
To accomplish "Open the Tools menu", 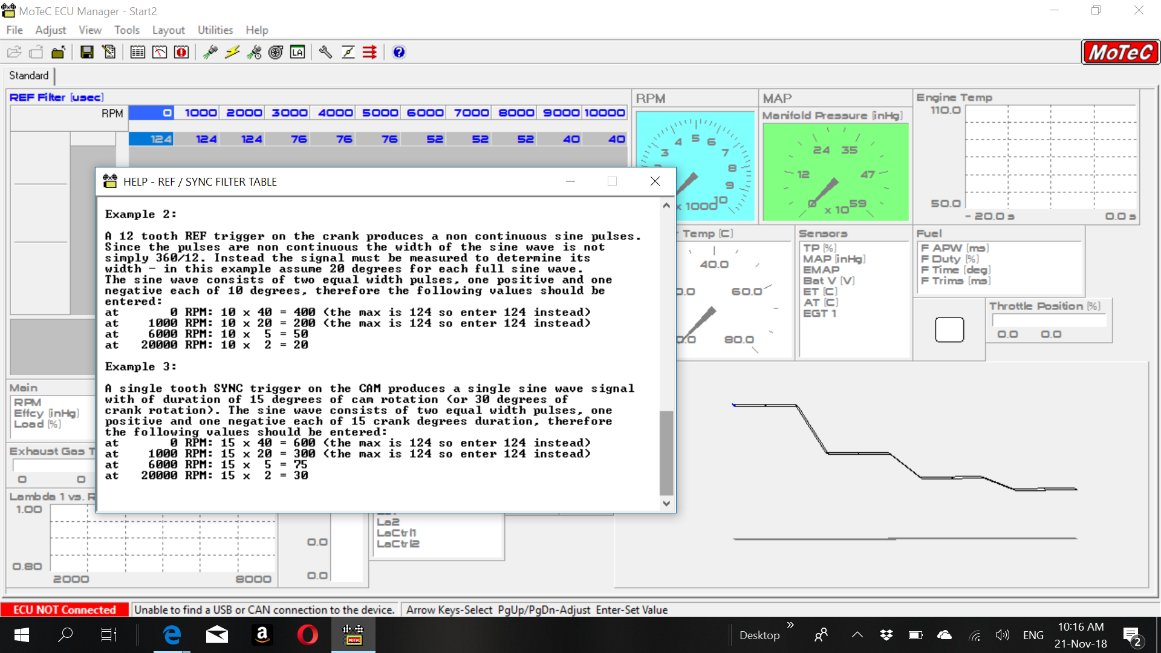I will tap(127, 30).
